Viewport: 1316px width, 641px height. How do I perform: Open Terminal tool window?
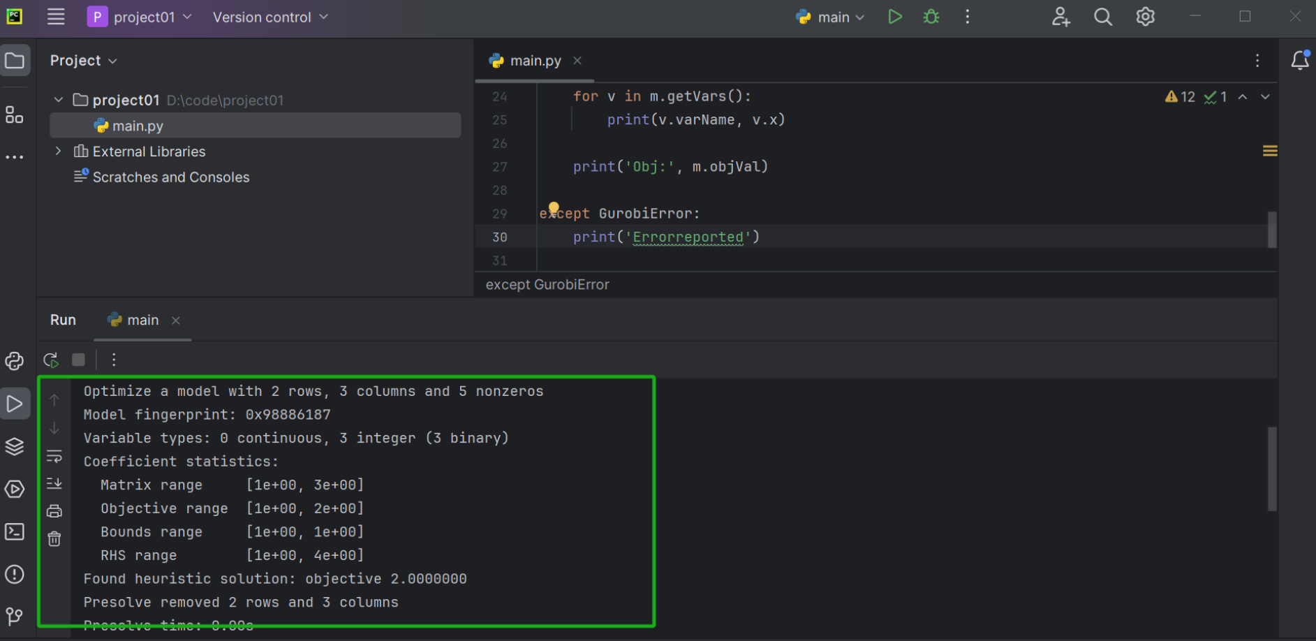click(x=15, y=531)
